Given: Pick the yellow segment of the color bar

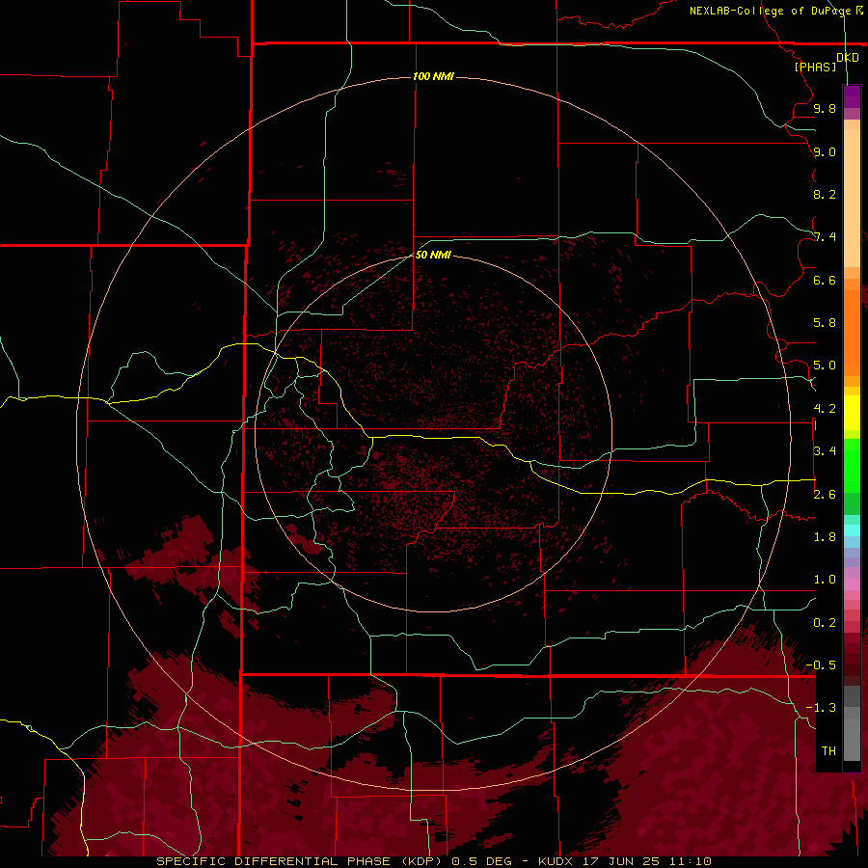Looking at the screenshot, I should [852, 413].
